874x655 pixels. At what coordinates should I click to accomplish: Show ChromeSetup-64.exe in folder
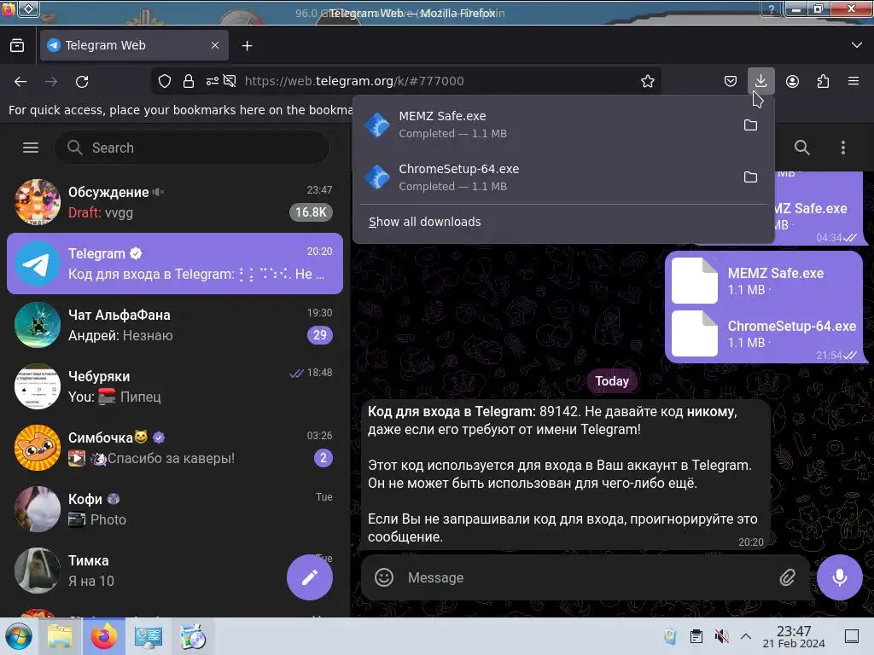coord(751,177)
